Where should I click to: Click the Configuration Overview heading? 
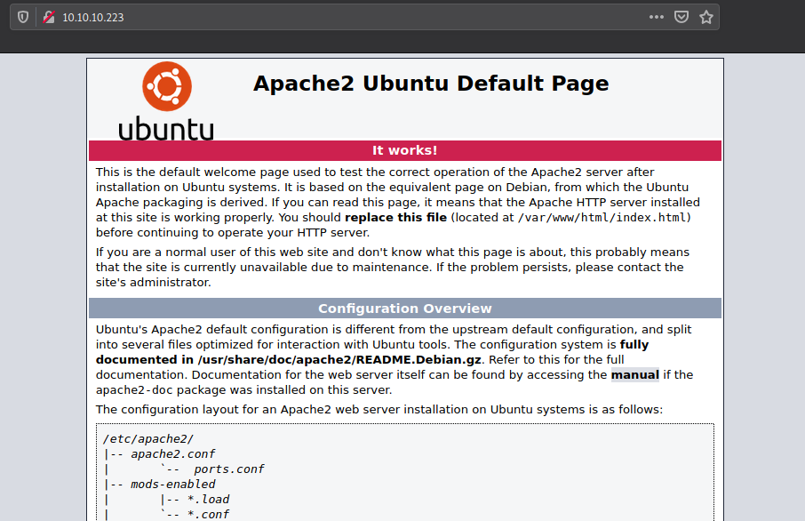(x=404, y=309)
